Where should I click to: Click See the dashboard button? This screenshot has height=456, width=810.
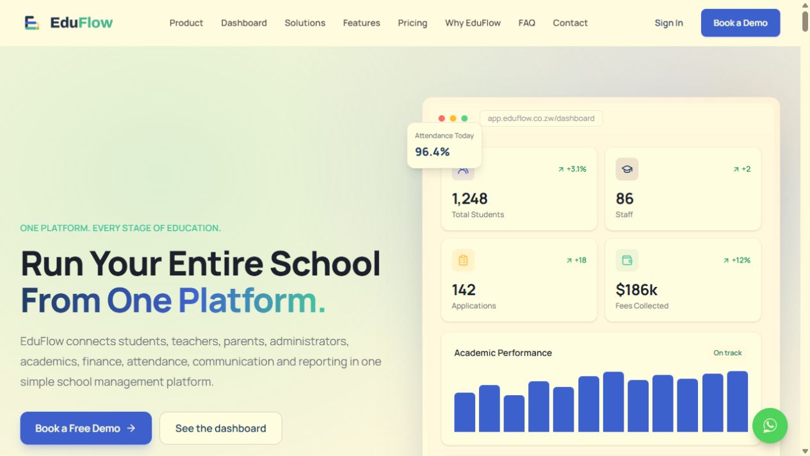tap(220, 428)
